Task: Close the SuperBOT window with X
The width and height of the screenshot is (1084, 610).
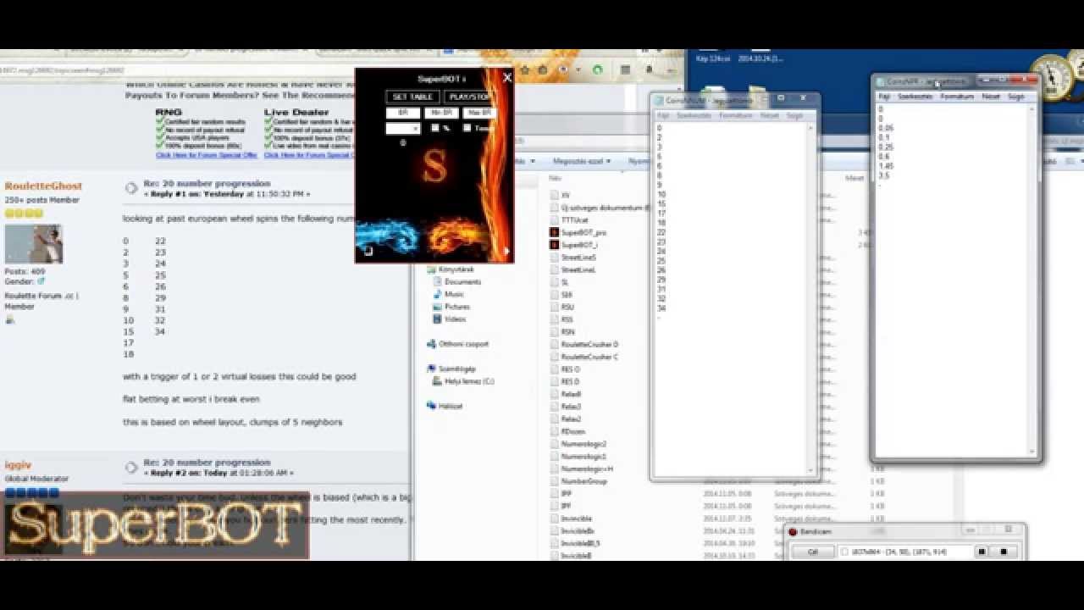Action: coord(507,78)
